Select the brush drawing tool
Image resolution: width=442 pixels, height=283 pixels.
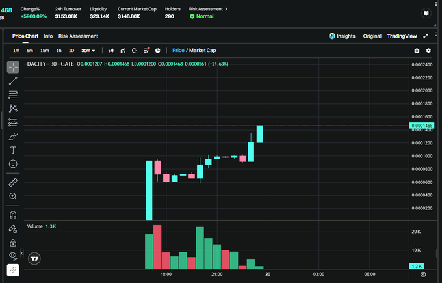click(13, 136)
